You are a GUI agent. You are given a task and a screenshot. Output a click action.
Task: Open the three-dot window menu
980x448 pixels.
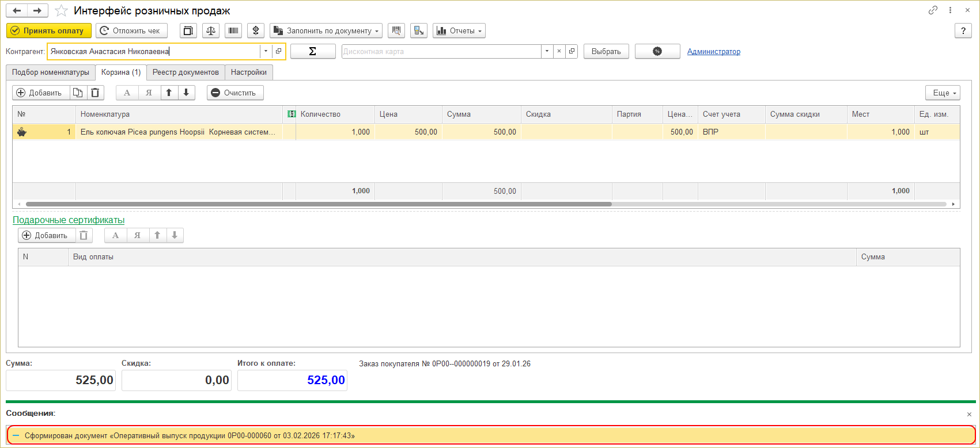(x=950, y=10)
